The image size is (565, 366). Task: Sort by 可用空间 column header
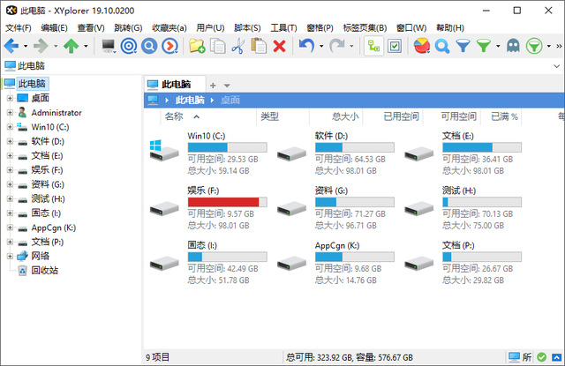(x=451, y=116)
